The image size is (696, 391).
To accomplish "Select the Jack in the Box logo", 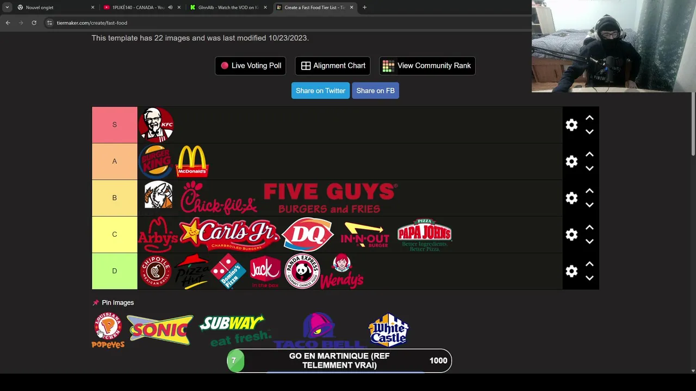I will [265, 271].
